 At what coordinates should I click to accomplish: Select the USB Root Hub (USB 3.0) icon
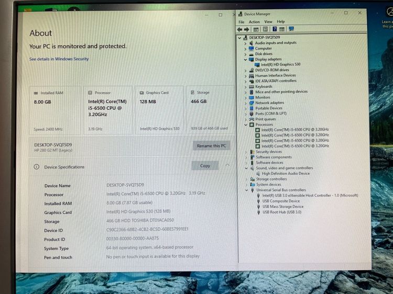258,212
